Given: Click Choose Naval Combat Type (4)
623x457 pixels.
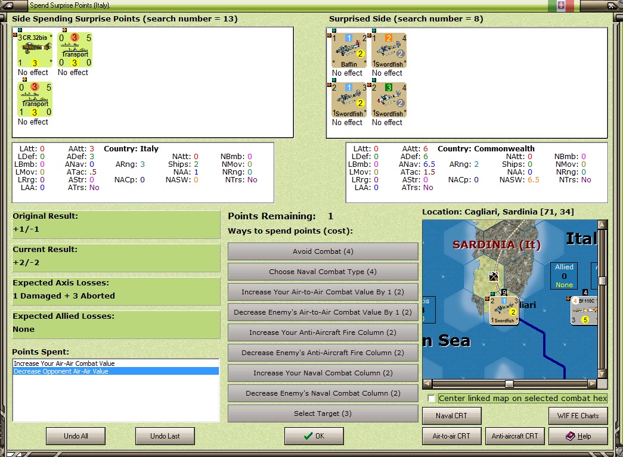Looking at the screenshot, I should [323, 272].
